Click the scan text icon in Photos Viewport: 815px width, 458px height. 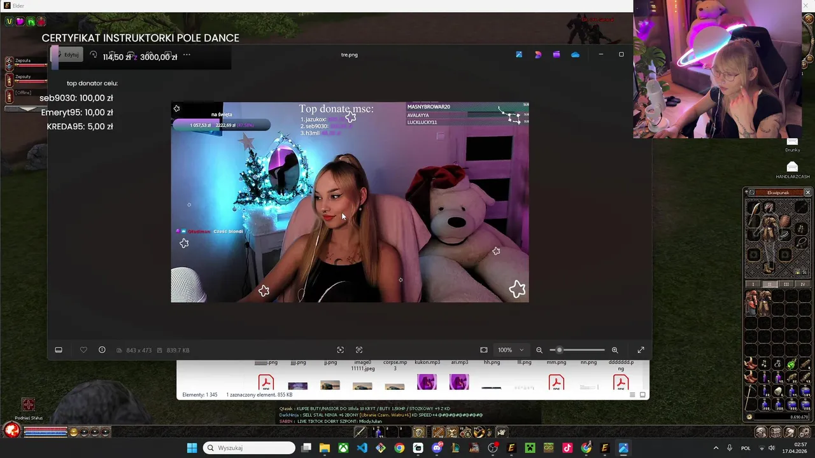tap(359, 350)
